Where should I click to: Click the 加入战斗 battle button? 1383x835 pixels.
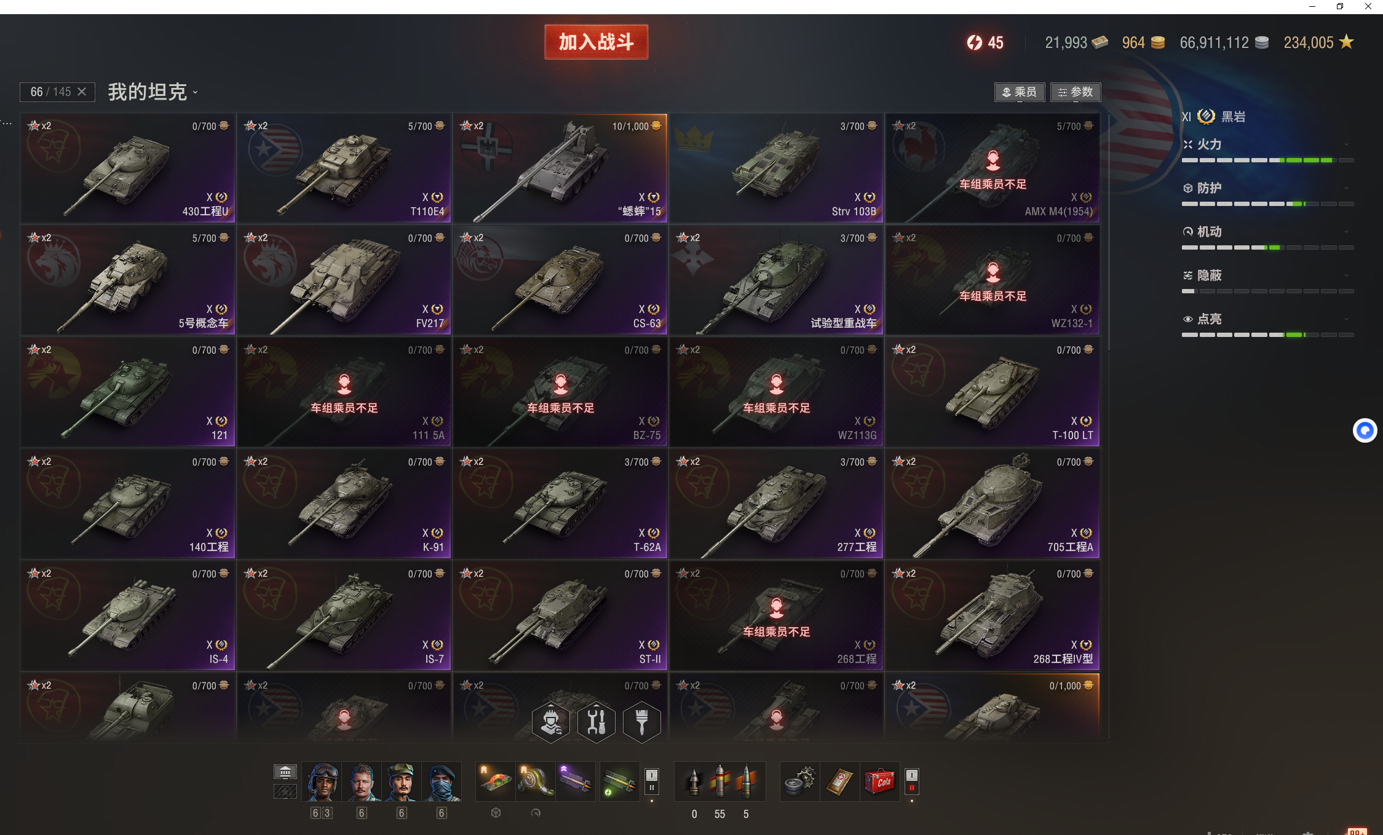click(x=596, y=42)
